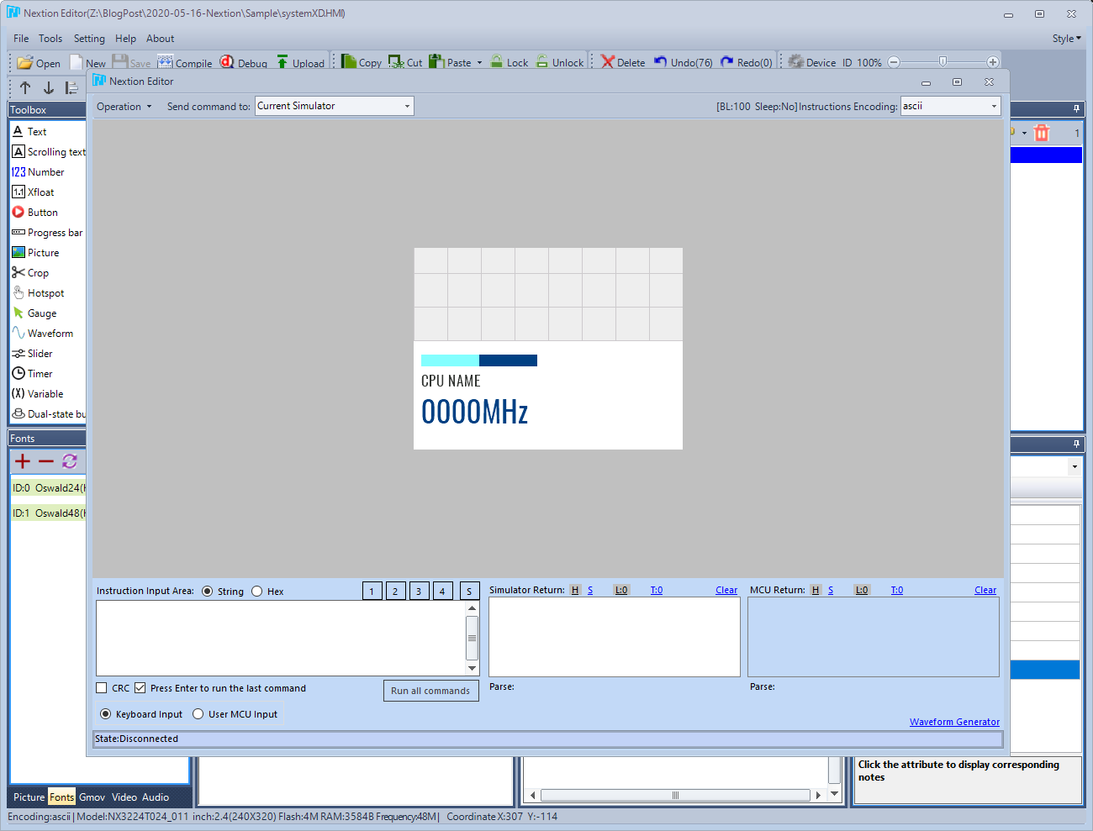
Task: Open the Operation menu
Action: click(x=123, y=106)
